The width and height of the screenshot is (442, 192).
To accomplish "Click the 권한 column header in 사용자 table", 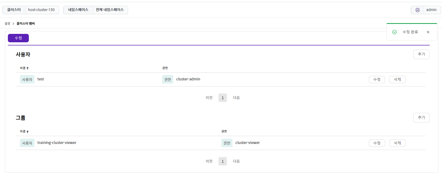I will coord(165,68).
